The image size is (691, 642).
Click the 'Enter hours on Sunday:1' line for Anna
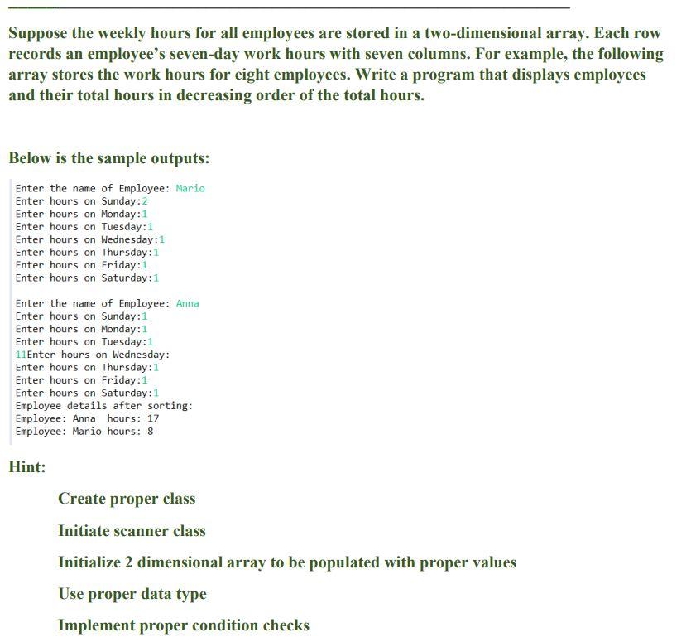pyautogui.click(x=82, y=316)
